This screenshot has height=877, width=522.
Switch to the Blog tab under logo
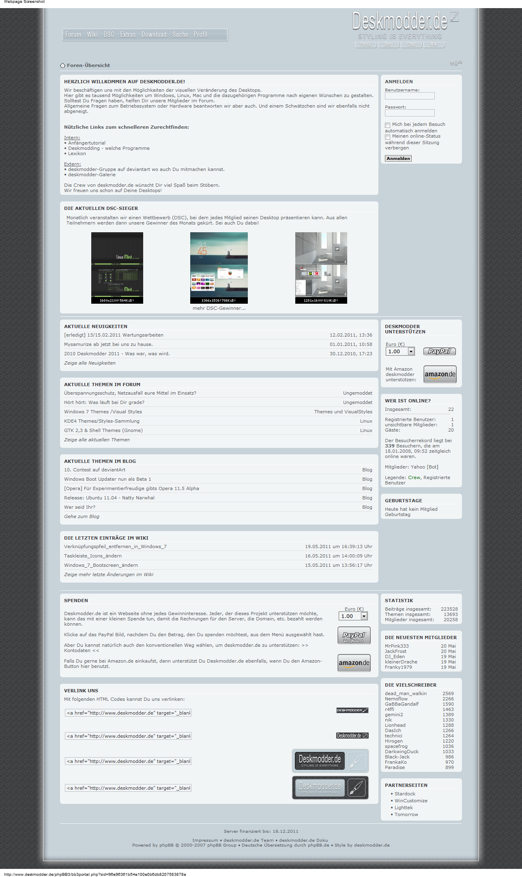389,44
